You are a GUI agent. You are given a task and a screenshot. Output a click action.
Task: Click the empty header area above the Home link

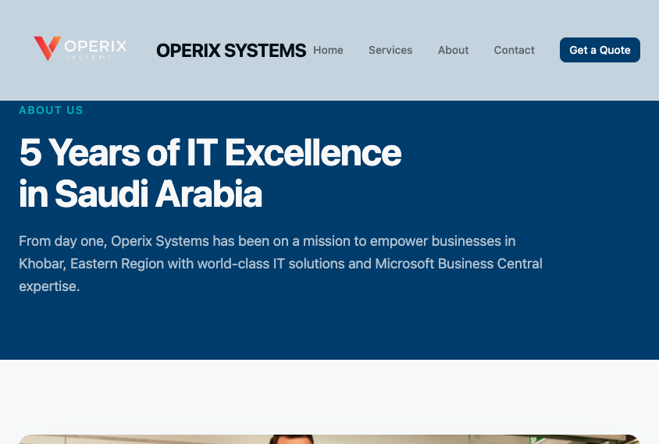[328, 17]
